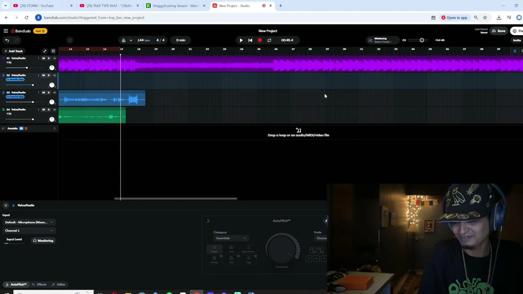Screen dimensions: 523x294
Task: Close the Voice/Audio bottom panel
Action: point(6,205)
